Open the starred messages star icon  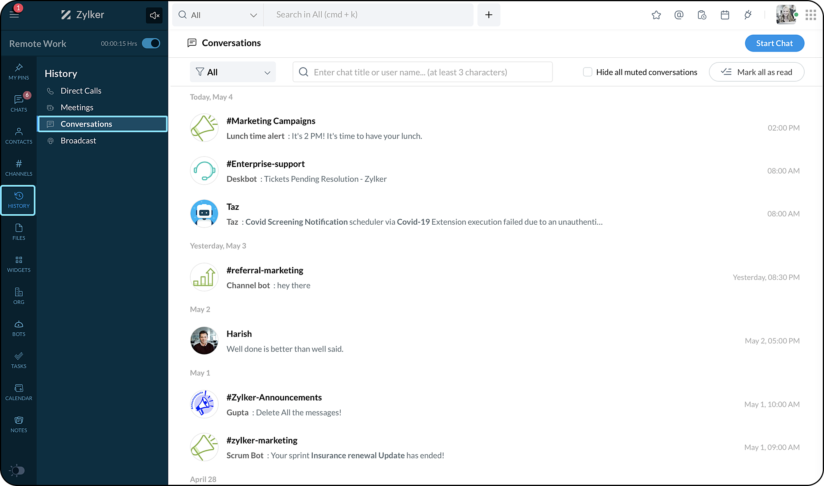tap(656, 15)
